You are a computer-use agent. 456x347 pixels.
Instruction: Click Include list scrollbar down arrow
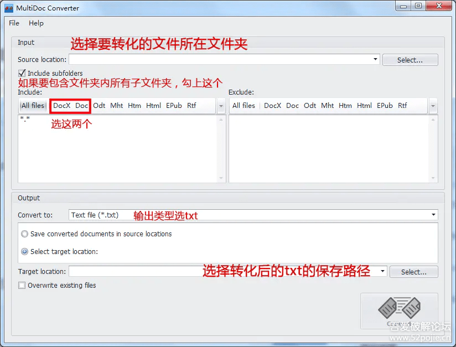pos(221,178)
